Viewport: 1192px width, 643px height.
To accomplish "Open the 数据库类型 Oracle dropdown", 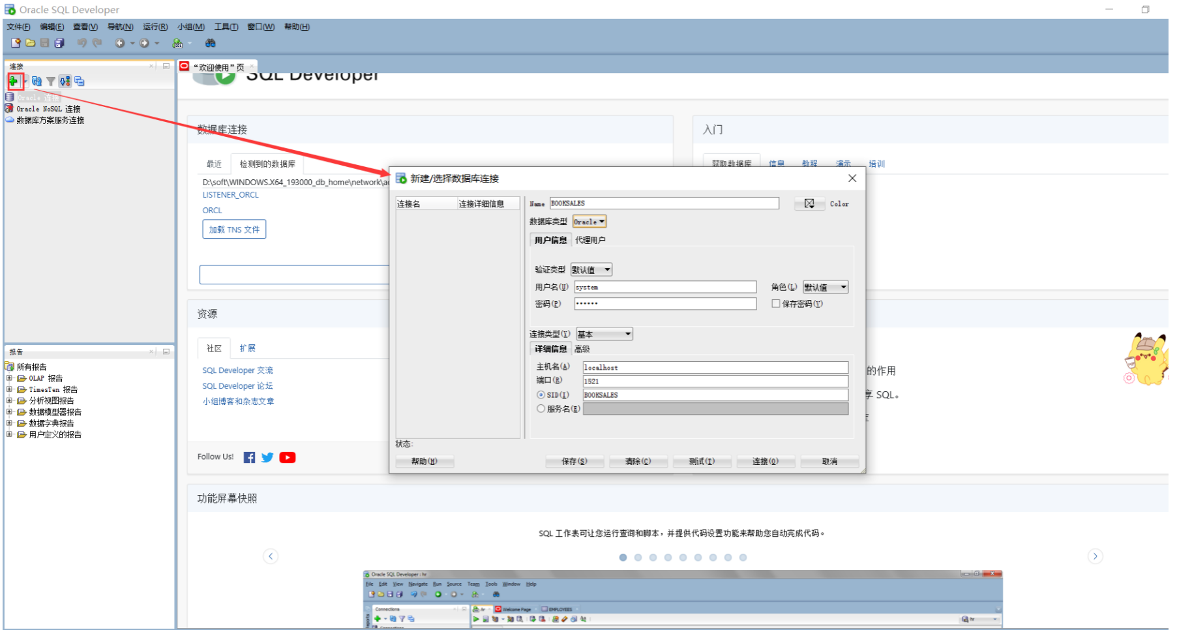I will [x=589, y=222].
